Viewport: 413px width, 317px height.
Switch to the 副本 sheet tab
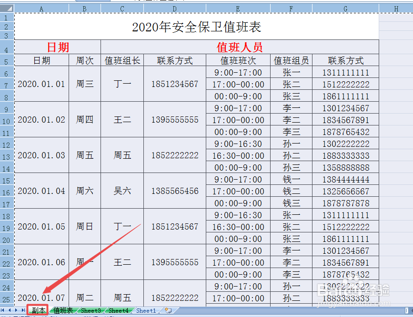pos(38,310)
